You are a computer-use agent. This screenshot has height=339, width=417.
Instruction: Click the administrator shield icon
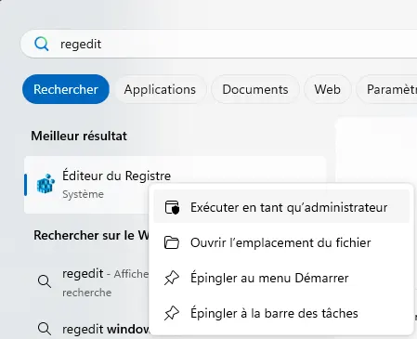point(172,207)
